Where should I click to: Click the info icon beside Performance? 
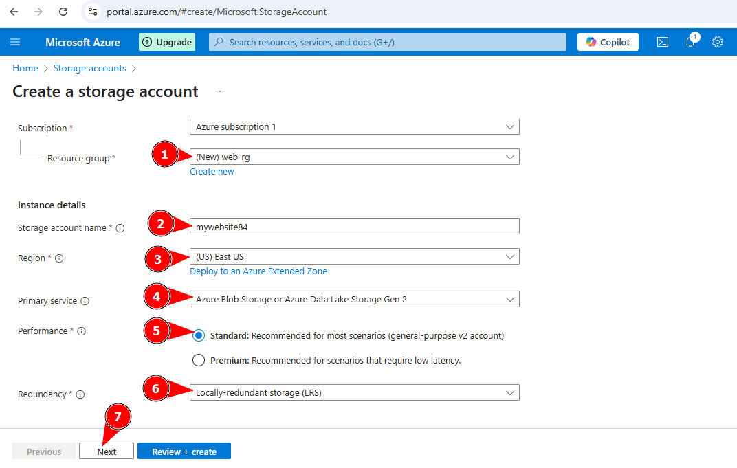[81, 331]
